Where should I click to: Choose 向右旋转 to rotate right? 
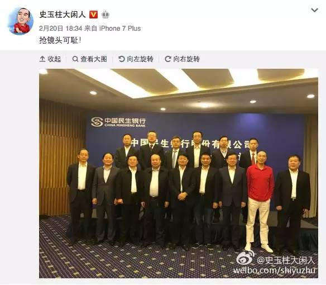click(186, 59)
